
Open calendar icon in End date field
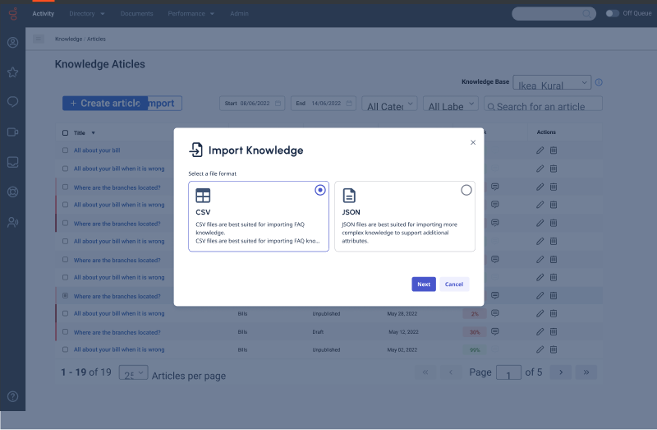349,104
